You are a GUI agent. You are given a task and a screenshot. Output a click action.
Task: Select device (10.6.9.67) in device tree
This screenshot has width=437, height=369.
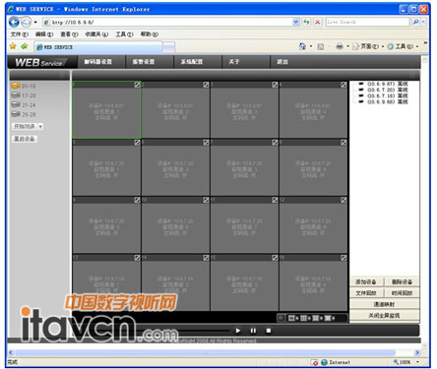coord(384,84)
